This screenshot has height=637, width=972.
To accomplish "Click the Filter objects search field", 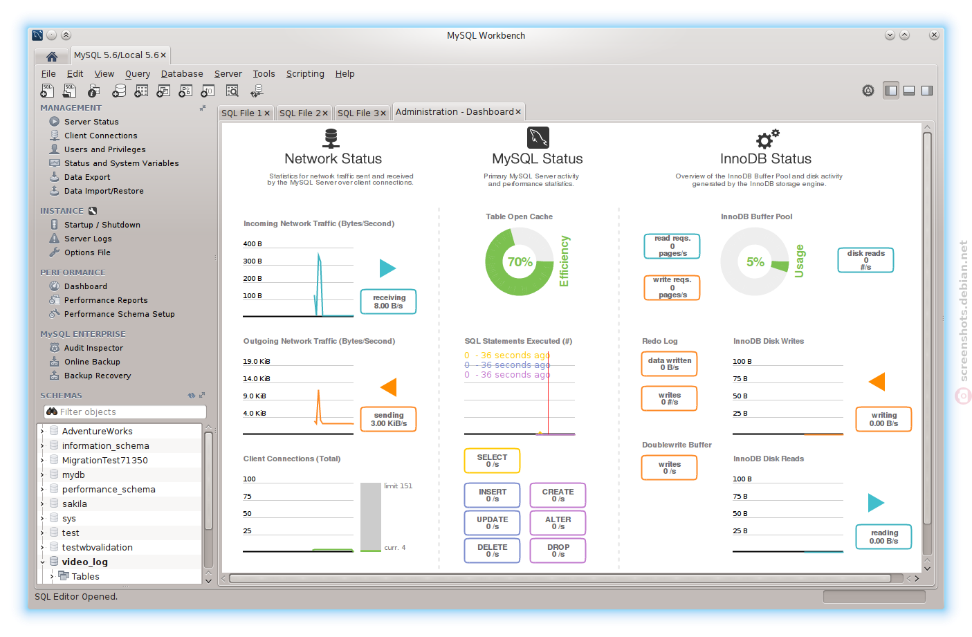I will (125, 412).
